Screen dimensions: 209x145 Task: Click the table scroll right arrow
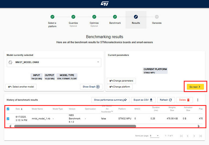click(x=199, y=126)
